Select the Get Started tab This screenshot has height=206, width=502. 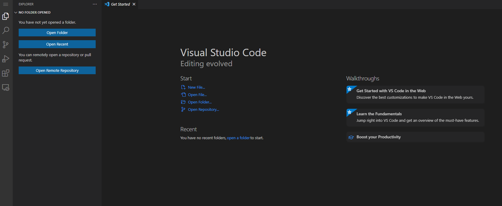click(x=120, y=4)
